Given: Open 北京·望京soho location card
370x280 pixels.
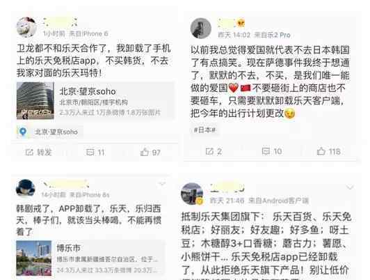Looking at the screenshot, I should (x=95, y=101).
